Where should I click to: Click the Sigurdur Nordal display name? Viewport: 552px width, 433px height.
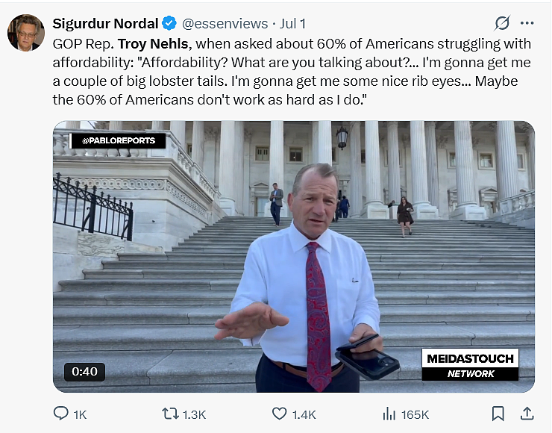coord(105,24)
